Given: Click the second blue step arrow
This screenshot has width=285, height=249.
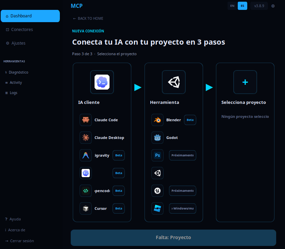Looking at the screenshot, I should pyautogui.click(x=209, y=87).
